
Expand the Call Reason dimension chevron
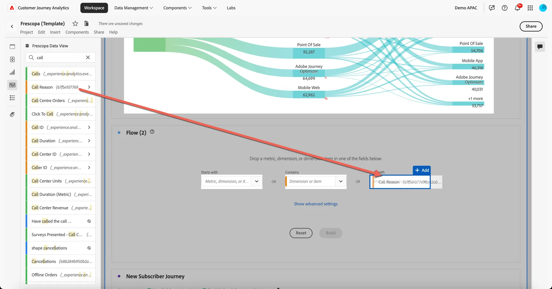89,87
